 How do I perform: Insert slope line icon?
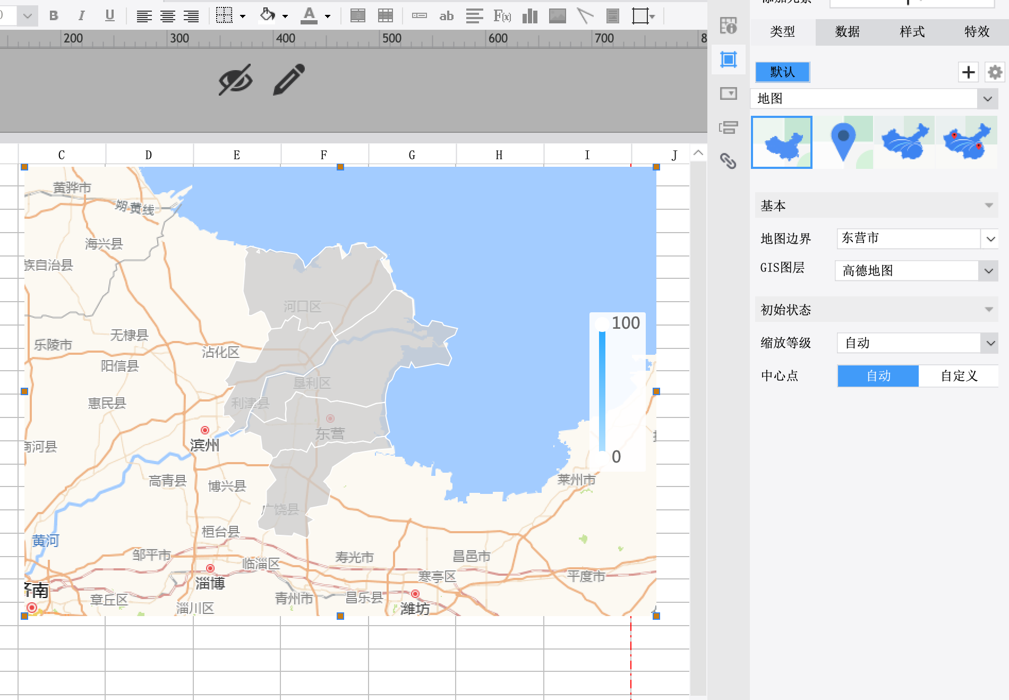coord(585,16)
